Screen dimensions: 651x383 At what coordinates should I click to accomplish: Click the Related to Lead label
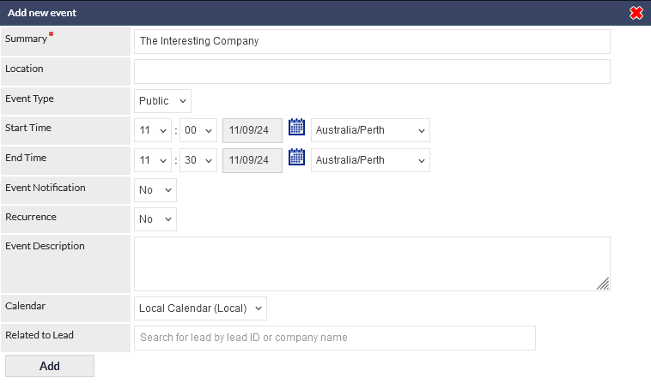[x=40, y=335]
